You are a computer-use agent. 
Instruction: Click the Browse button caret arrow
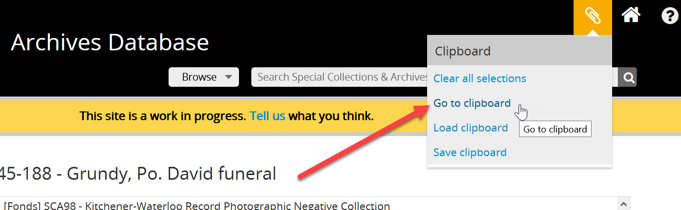coord(228,78)
